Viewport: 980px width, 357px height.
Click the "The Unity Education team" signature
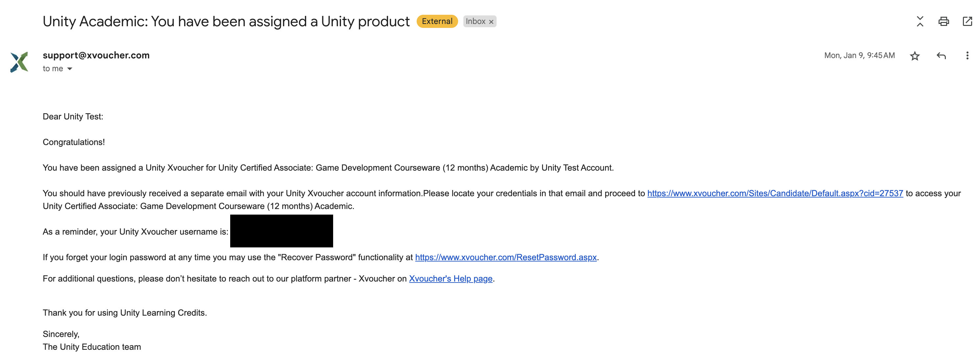click(92, 347)
